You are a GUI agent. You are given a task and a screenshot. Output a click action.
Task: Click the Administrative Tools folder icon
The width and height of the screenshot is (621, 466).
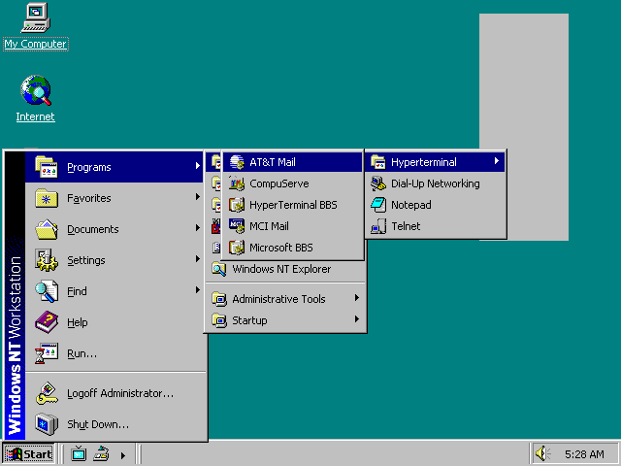point(219,299)
